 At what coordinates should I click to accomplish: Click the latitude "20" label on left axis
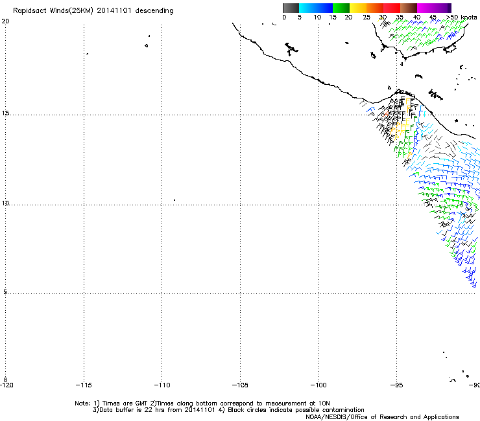pyautogui.click(x=5, y=21)
